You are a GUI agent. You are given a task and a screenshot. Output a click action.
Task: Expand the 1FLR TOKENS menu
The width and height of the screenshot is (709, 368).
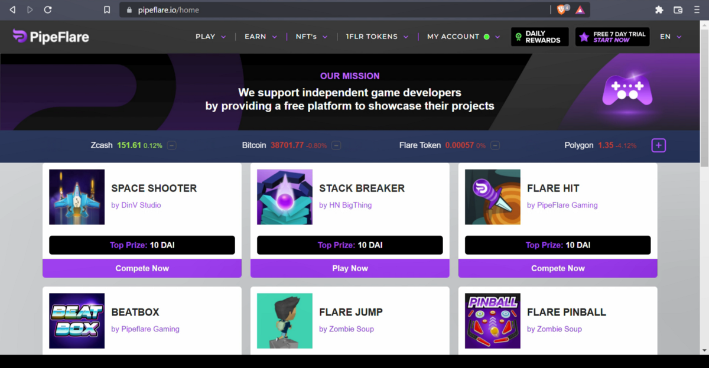coord(378,37)
